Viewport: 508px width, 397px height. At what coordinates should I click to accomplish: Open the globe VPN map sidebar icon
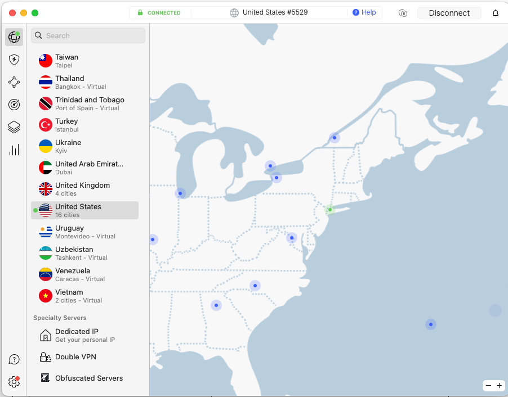tap(14, 37)
